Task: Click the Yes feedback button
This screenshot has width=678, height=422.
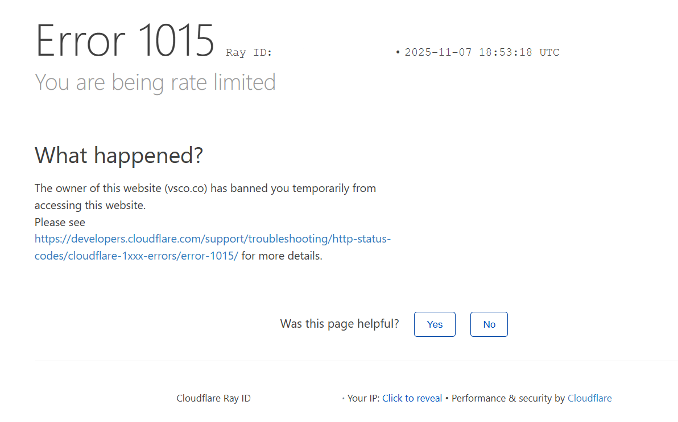Action: pyautogui.click(x=435, y=324)
